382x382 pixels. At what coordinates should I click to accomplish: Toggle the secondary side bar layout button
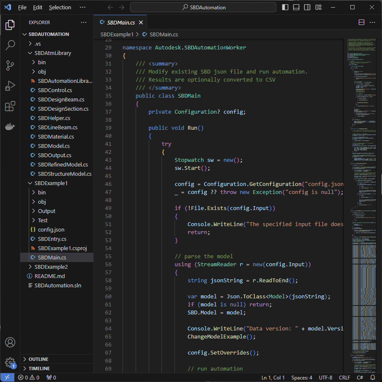(x=307, y=7)
